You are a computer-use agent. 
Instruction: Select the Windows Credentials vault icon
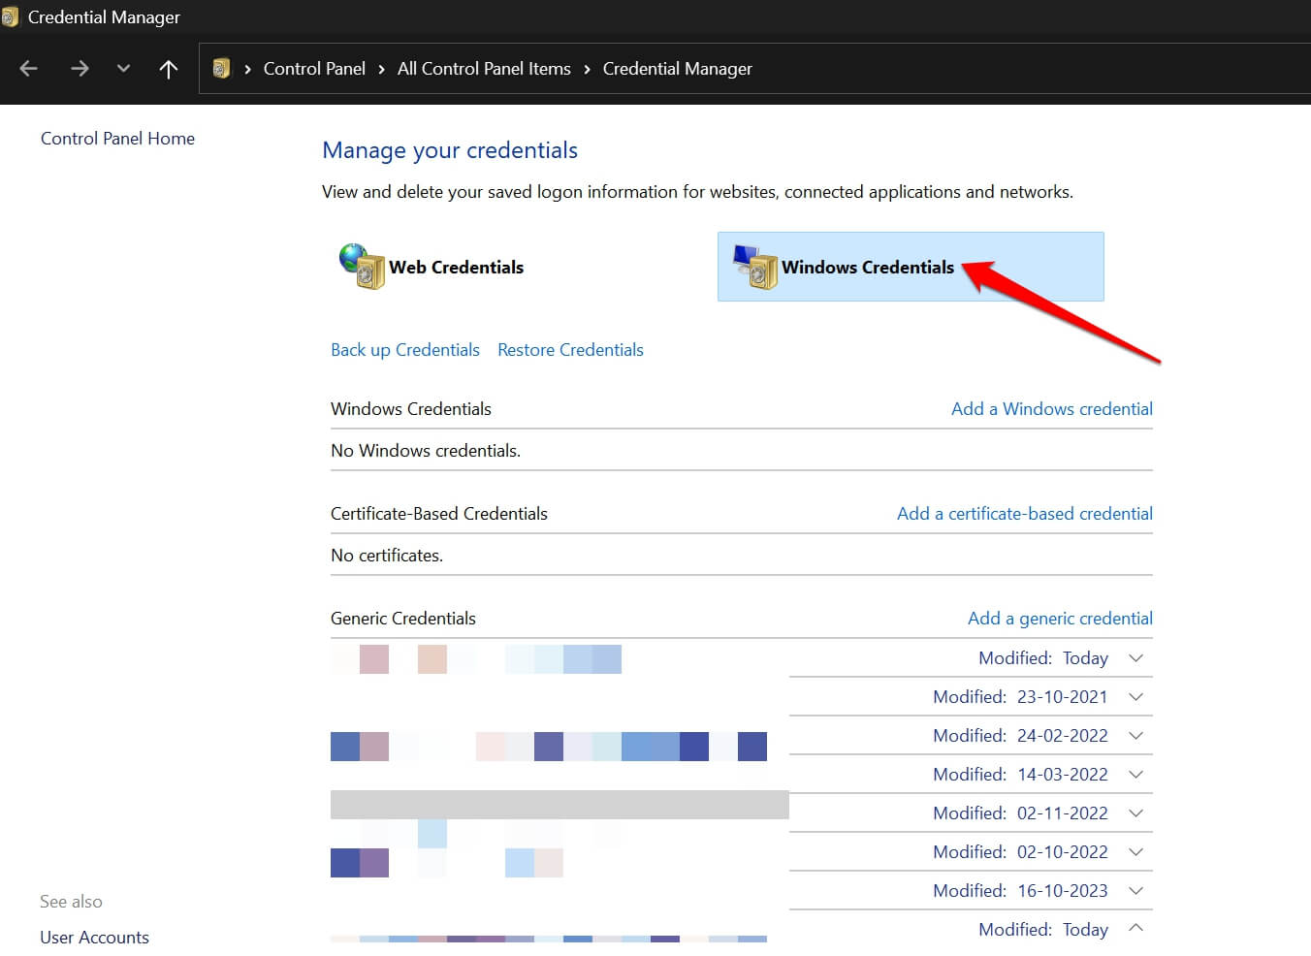pos(754,267)
